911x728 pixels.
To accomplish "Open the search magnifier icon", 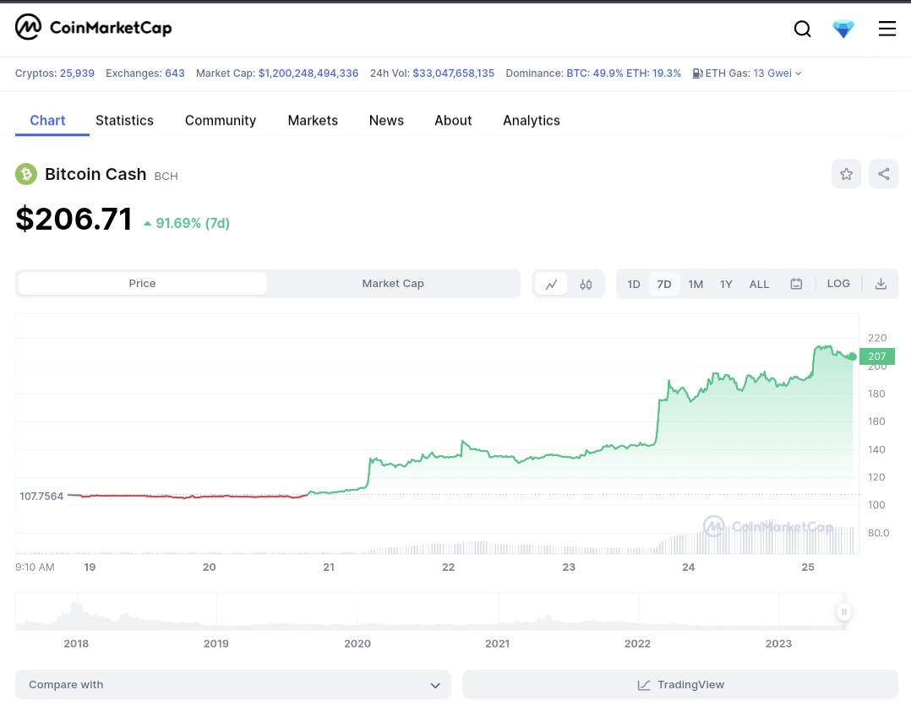I will click(802, 29).
